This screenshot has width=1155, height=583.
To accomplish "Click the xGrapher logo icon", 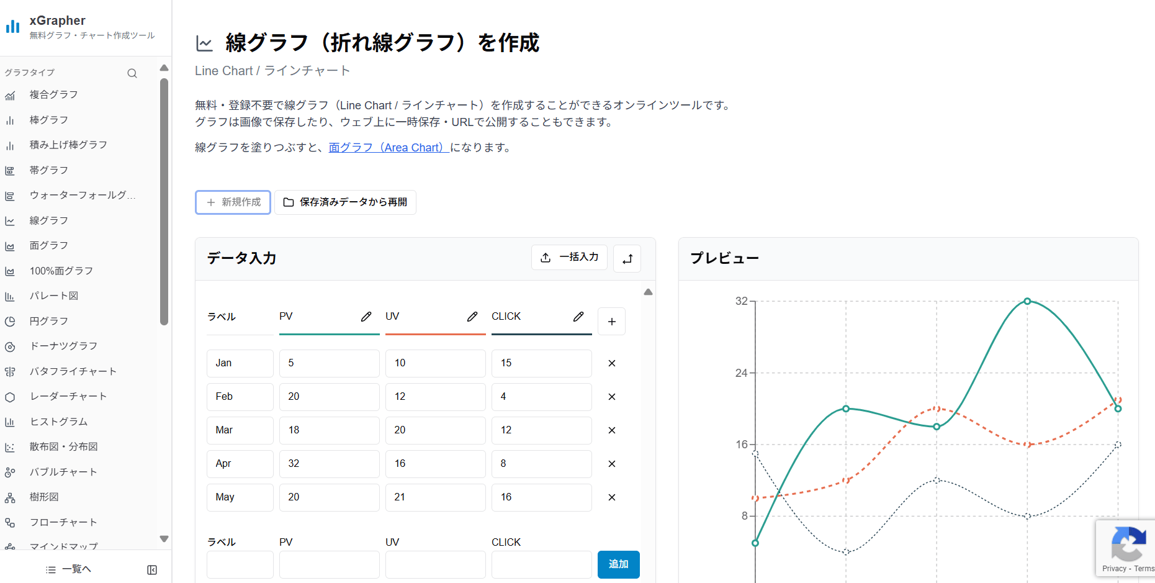I will (x=13, y=25).
